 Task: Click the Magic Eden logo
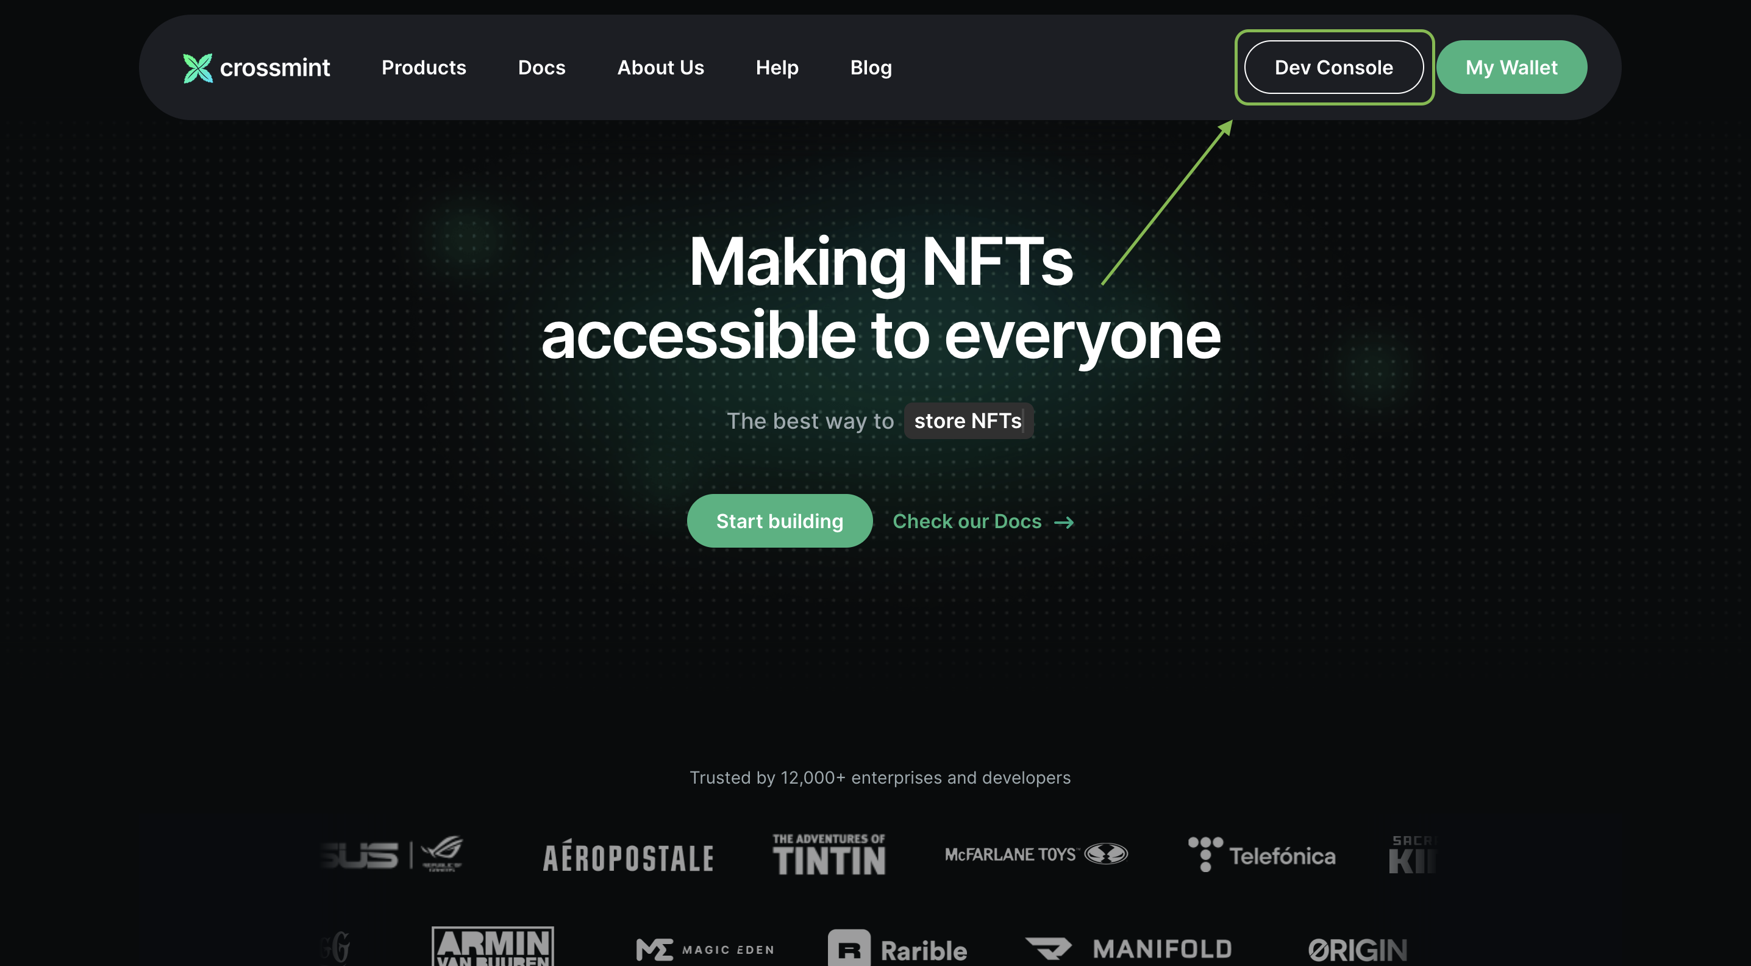pyautogui.click(x=705, y=949)
